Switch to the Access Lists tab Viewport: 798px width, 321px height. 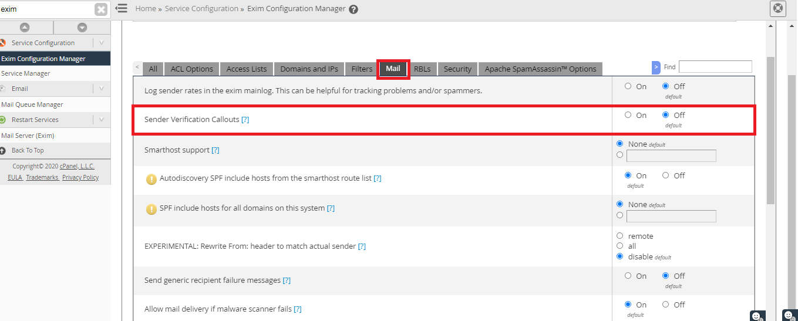pyautogui.click(x=247, y=69)
